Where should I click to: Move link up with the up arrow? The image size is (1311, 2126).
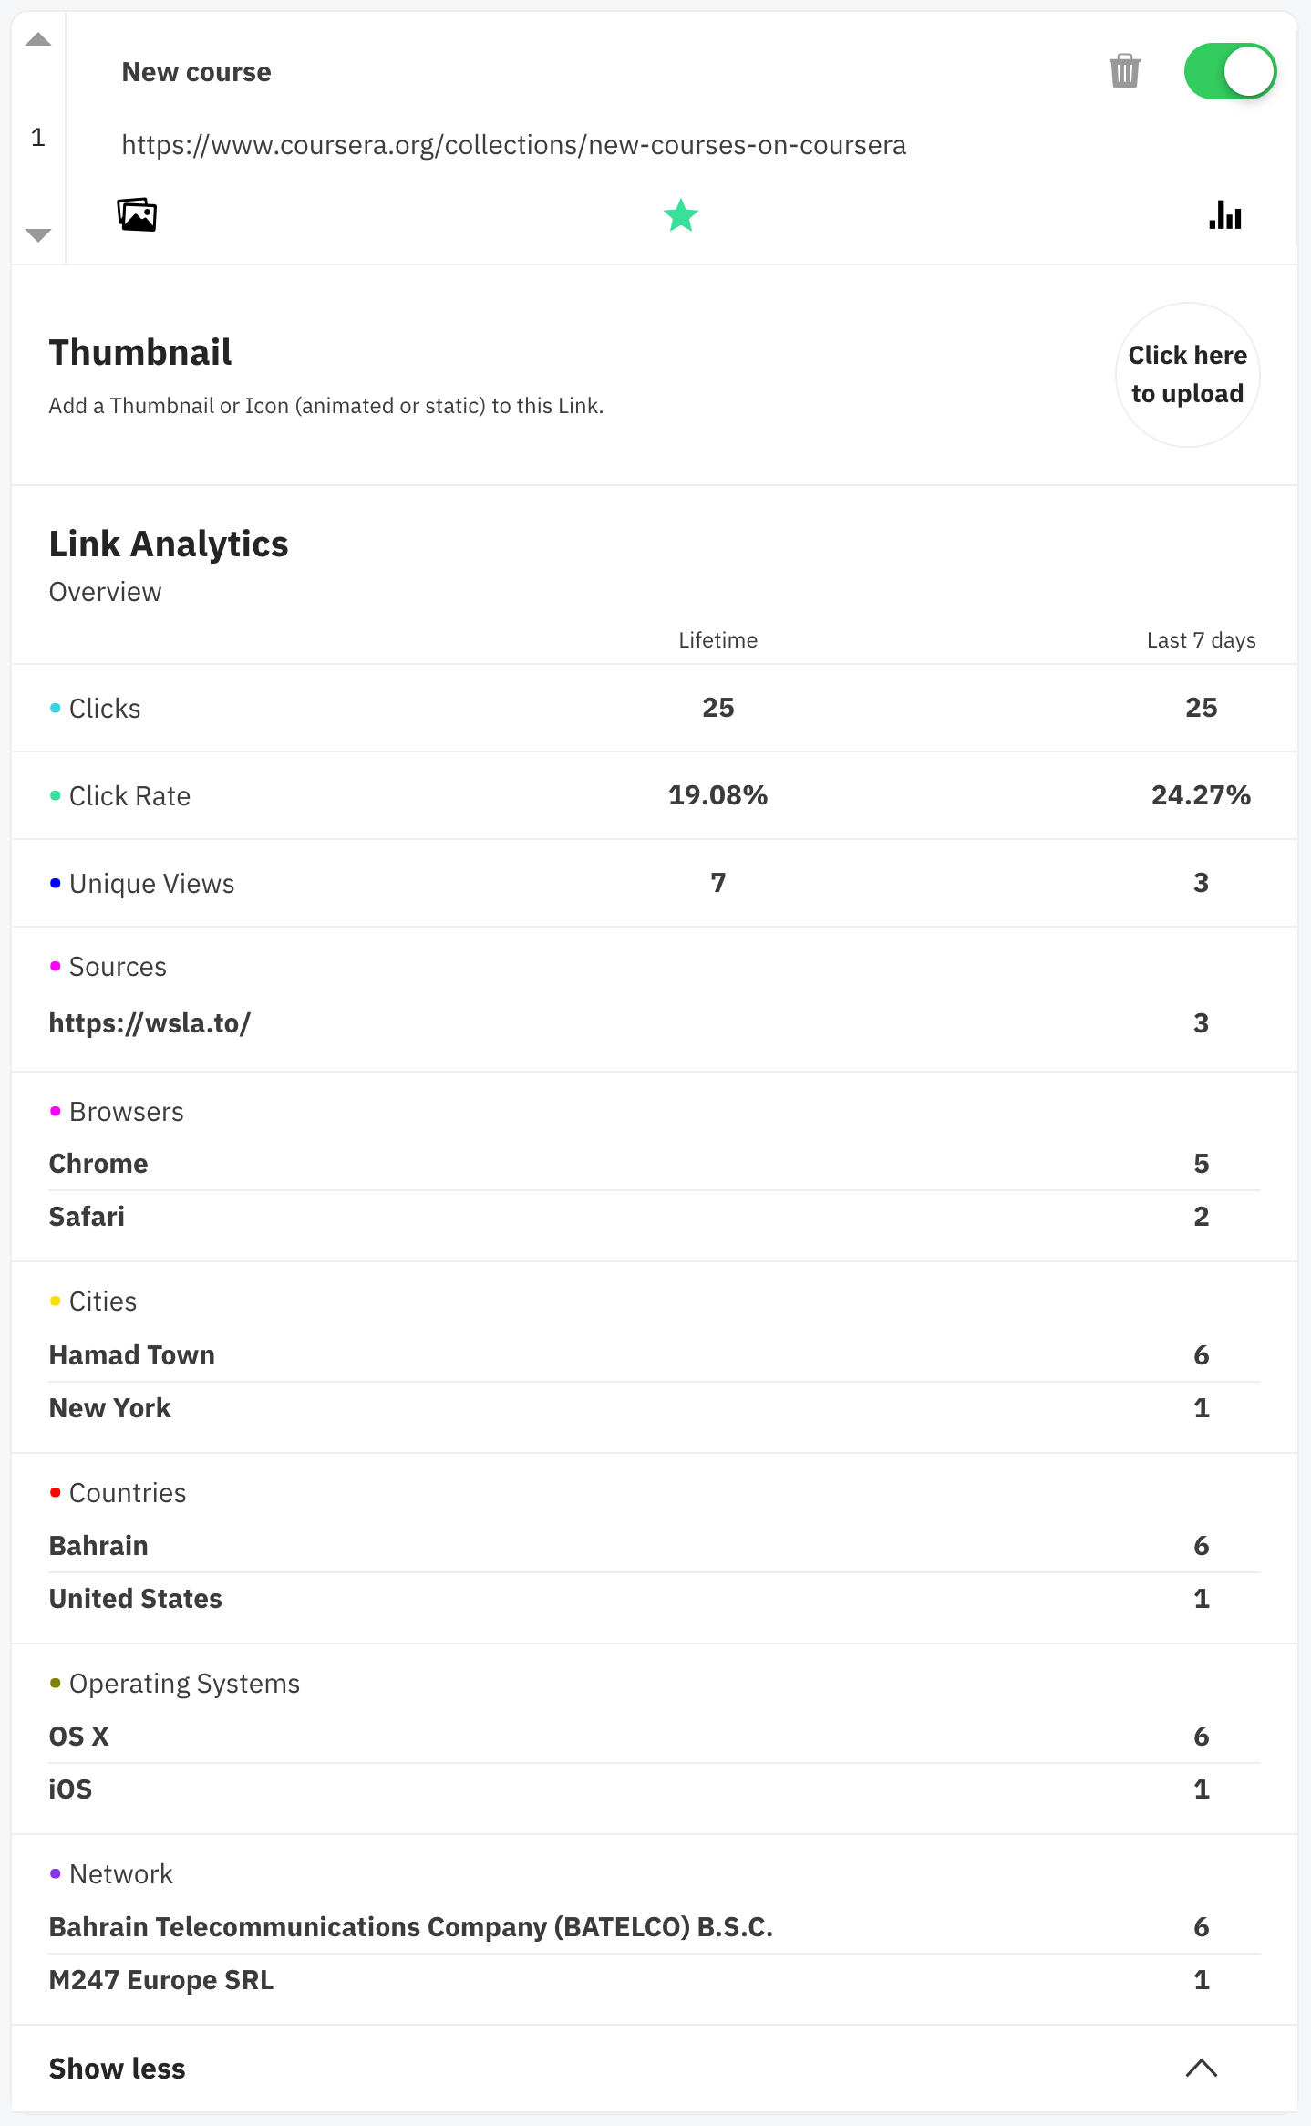38,39
